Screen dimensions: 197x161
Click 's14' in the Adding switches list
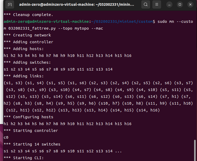click(x=109, y=69)
